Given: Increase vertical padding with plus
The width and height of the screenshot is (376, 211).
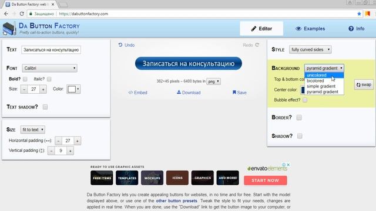Looking at the screenshot, I should click(x=70, y=151).
